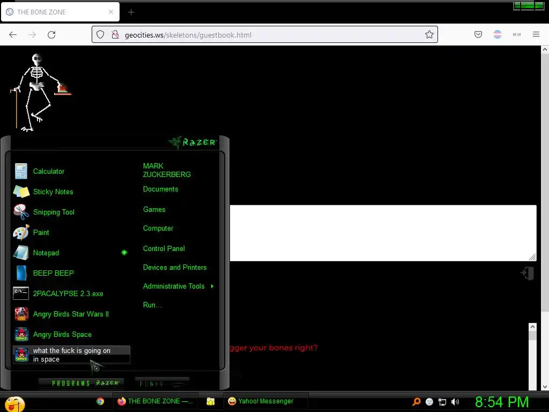Click the Razer logo in start menu
The image size is (549, 412).
193,142
